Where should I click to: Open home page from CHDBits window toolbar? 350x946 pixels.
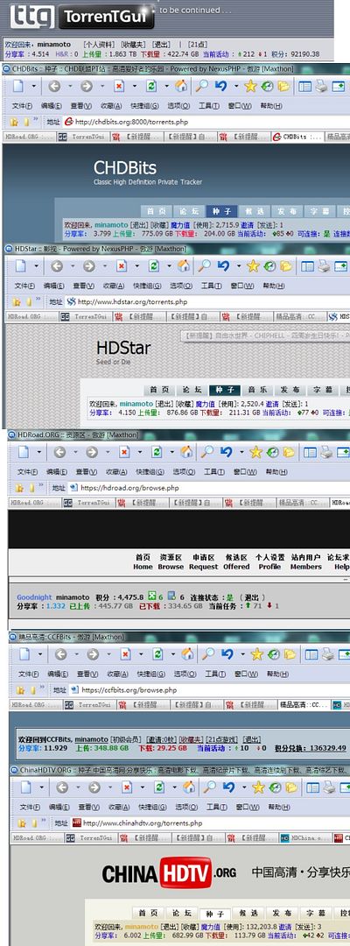(181, 86)
